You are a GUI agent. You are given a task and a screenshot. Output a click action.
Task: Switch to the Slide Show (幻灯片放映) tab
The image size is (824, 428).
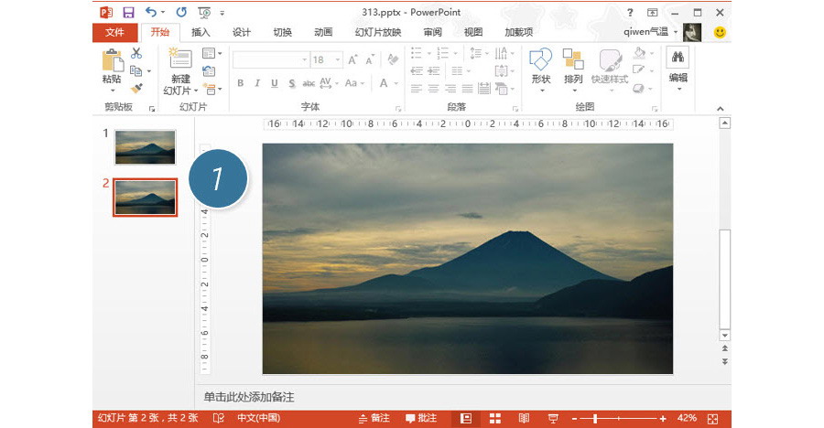pyautogui.click(x=378, y=32)
